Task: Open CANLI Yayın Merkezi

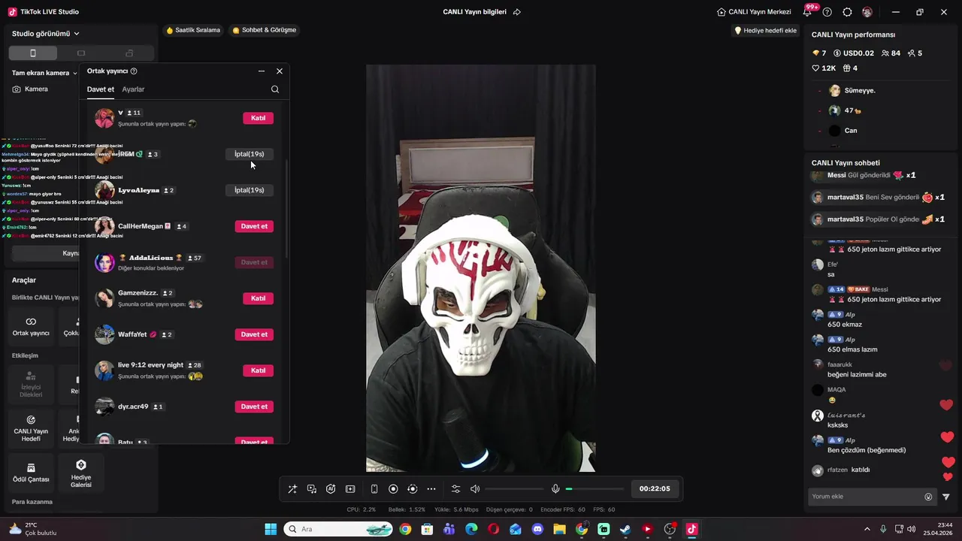Action: point(754,12)
